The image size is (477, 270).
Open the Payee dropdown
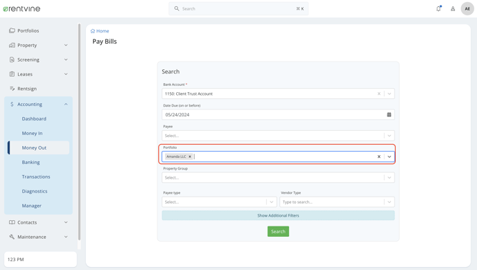pyautogui.click(x=278, y=136)
